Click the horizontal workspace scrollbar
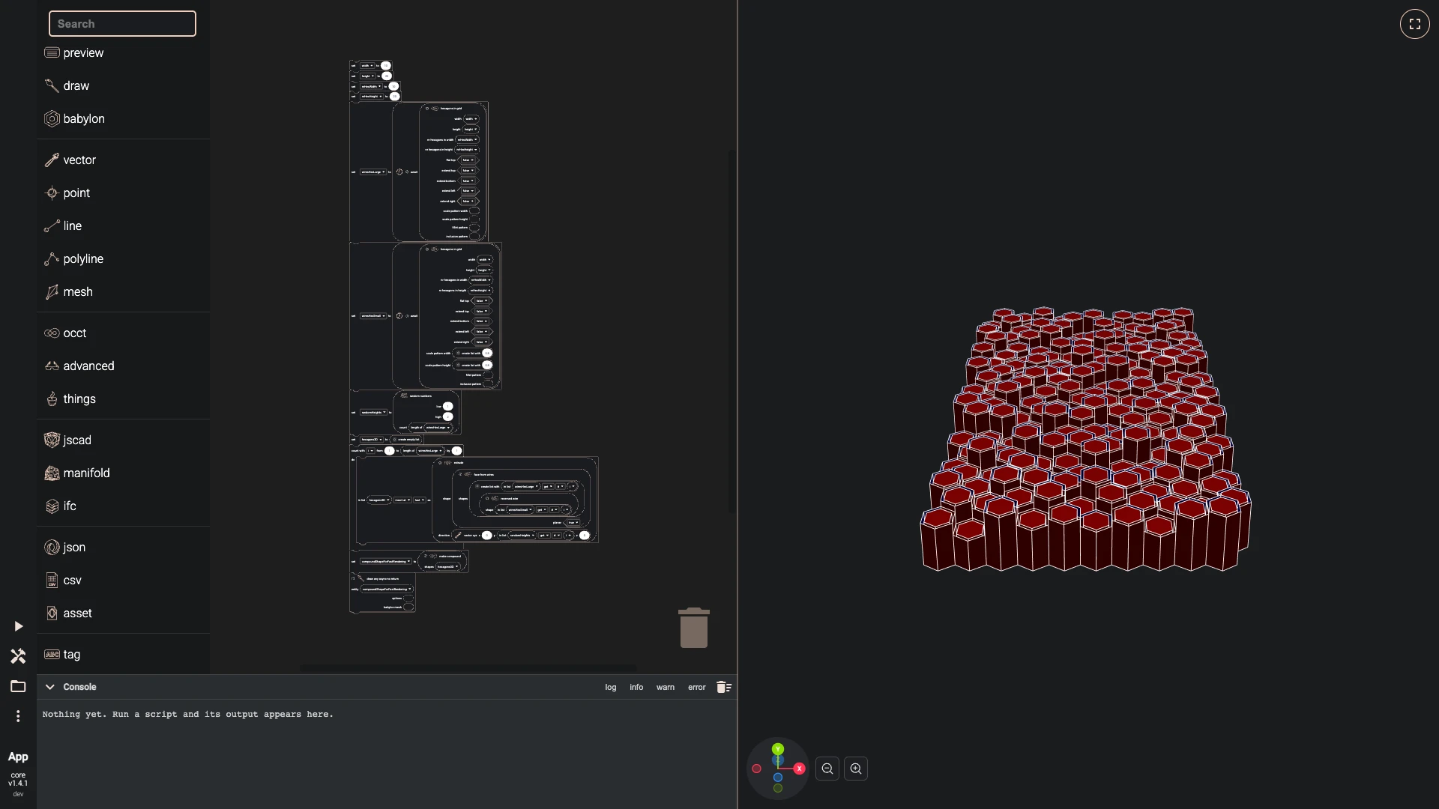Viewport: 1439px width, 809px height. pyautogui.click(x=468, y=667)
